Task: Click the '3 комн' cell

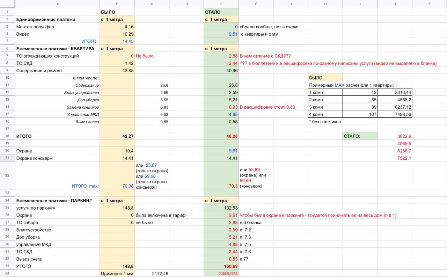Action: point(325,107)
